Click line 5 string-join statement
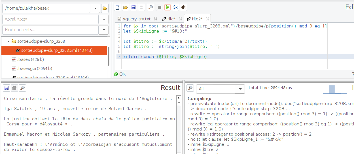The width and height of the screenshot is (354, 154). click(x=171, y=46)
